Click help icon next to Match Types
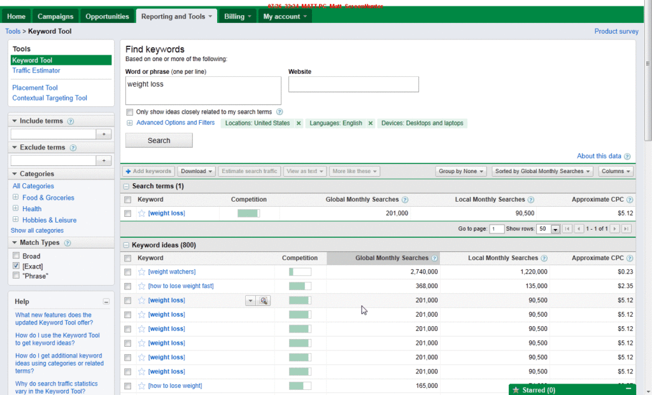The image size is (652, 395). tap(67, 243)
